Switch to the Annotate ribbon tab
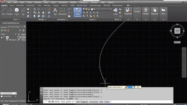 (20, 5)
